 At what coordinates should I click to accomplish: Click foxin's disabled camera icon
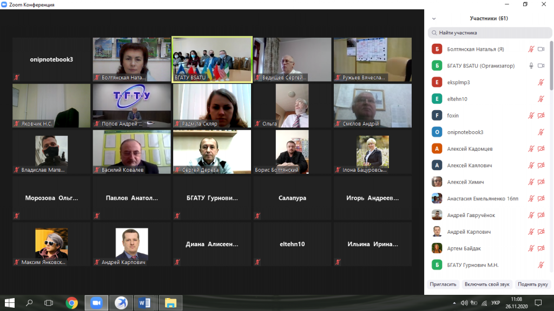coord(541,116)
